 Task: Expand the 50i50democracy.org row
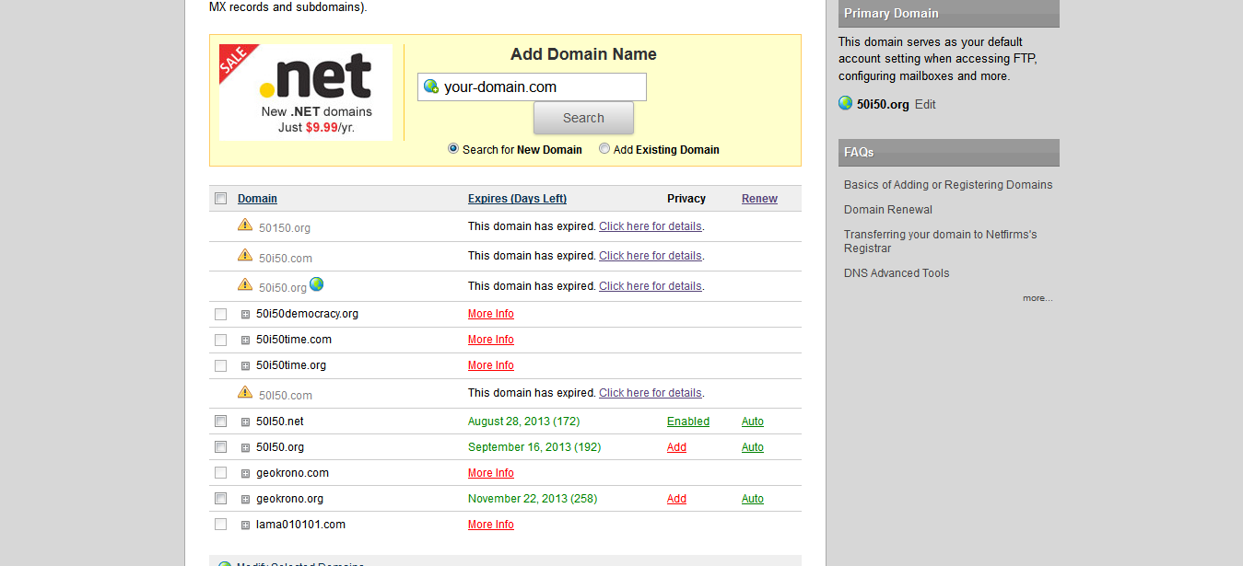245,315
